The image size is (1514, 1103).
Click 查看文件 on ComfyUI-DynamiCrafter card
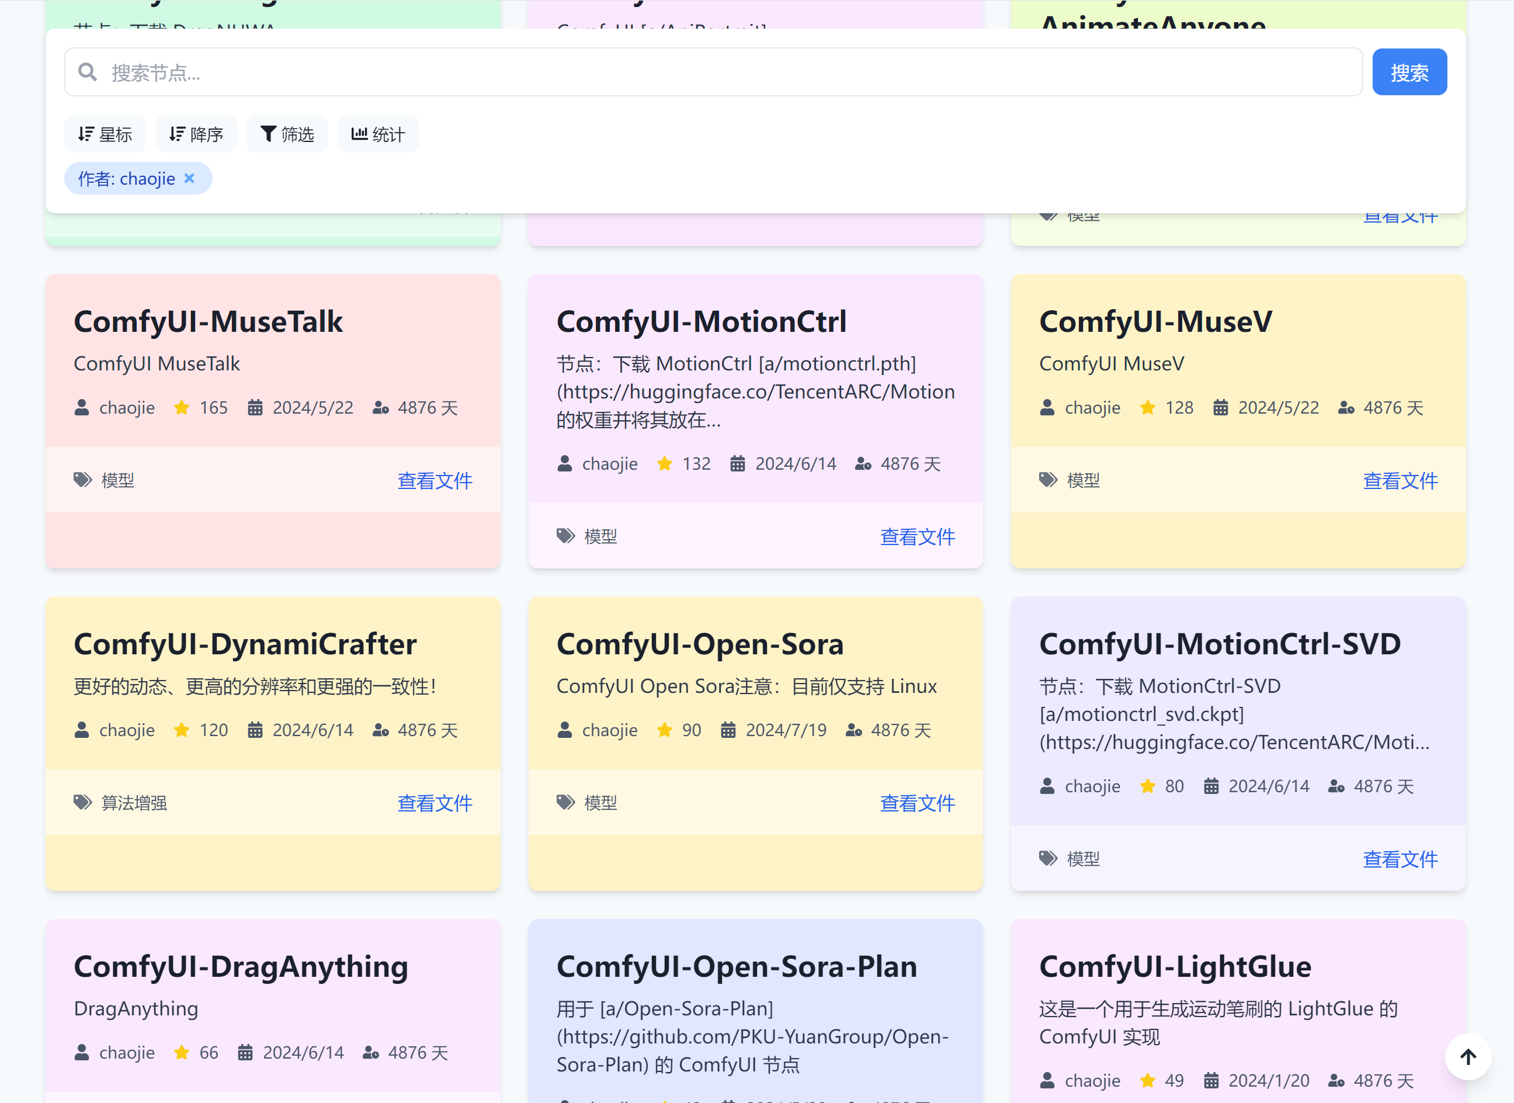point(435,803)
